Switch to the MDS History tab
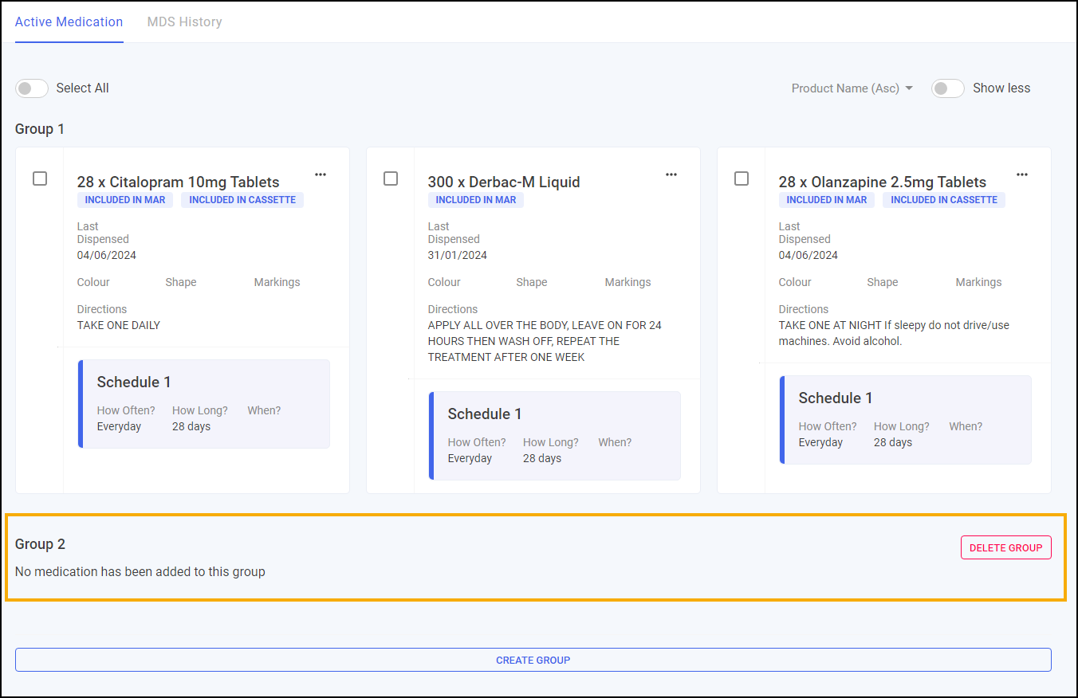Image resolution: width=1078 pixels, height=698 pixels. (184, 22)
